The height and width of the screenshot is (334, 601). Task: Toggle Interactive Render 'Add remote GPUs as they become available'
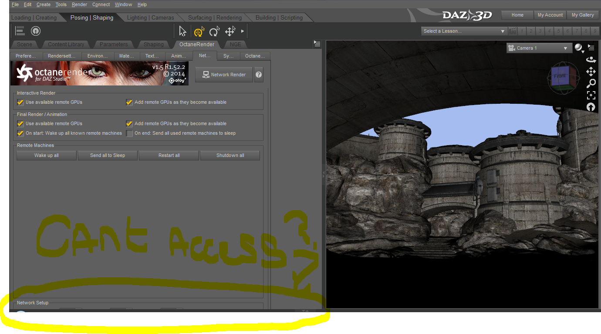coord(129,102)
